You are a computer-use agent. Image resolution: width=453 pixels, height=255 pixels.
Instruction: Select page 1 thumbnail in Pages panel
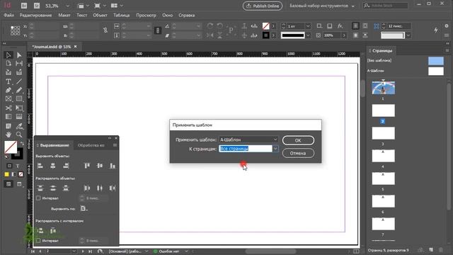coord(383,88)
